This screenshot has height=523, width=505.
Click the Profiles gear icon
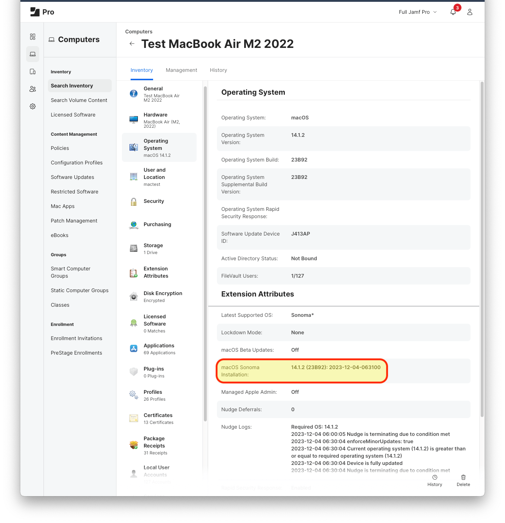[134, 395]
